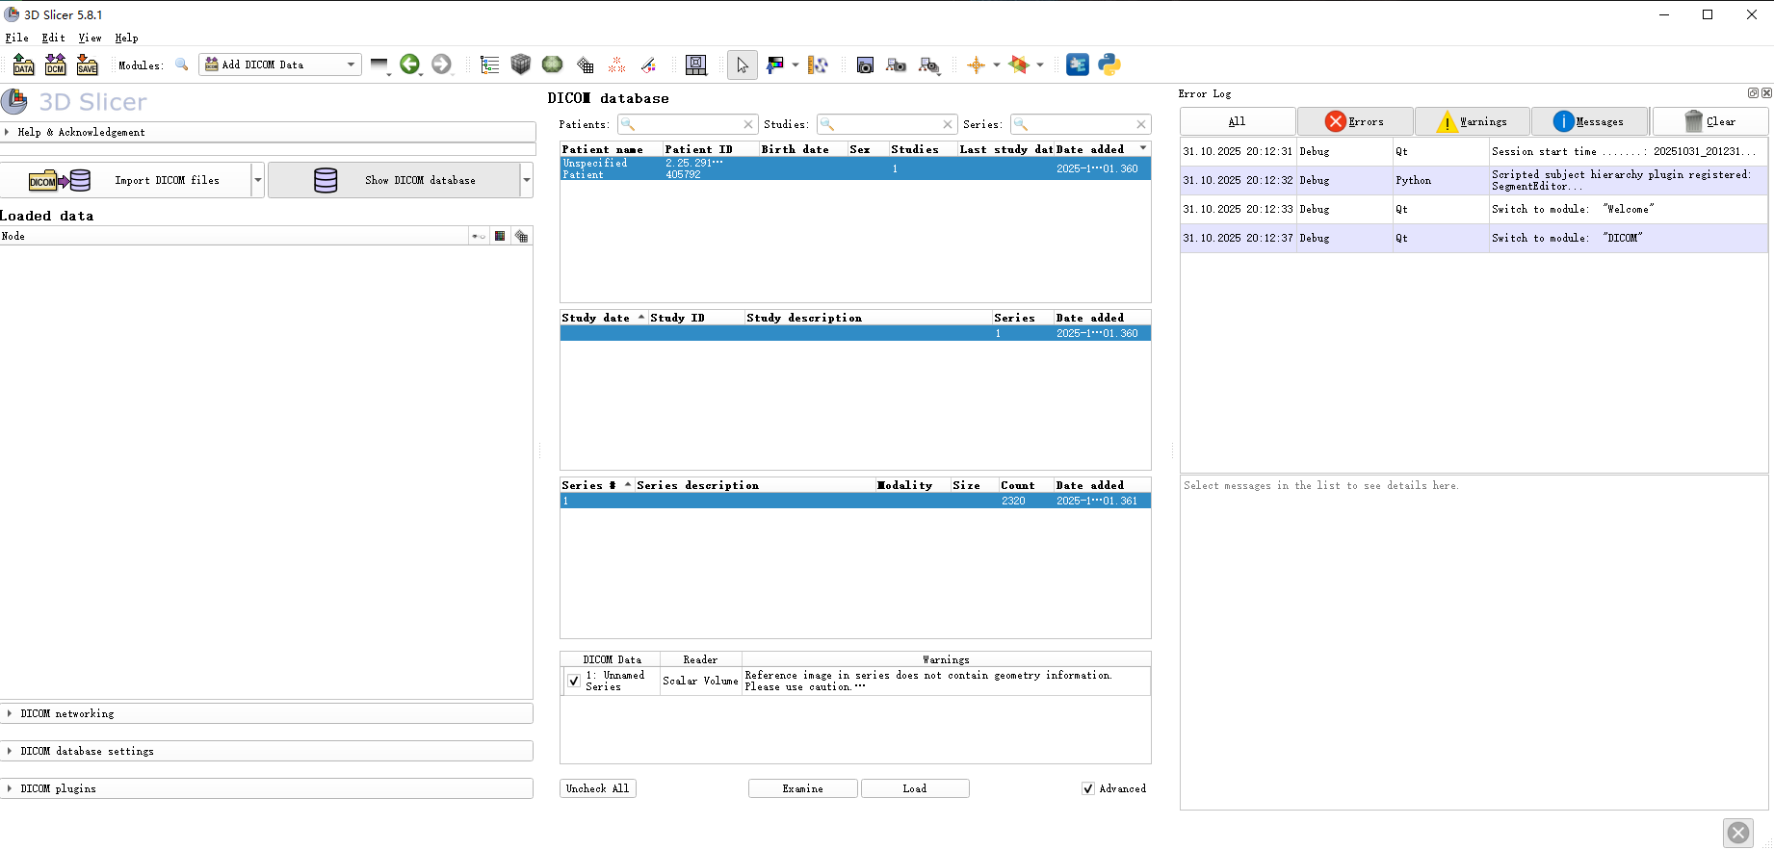1774x850 pixels.
Task: Click the Load Data toolbar icon
Action: click(24, 64)
